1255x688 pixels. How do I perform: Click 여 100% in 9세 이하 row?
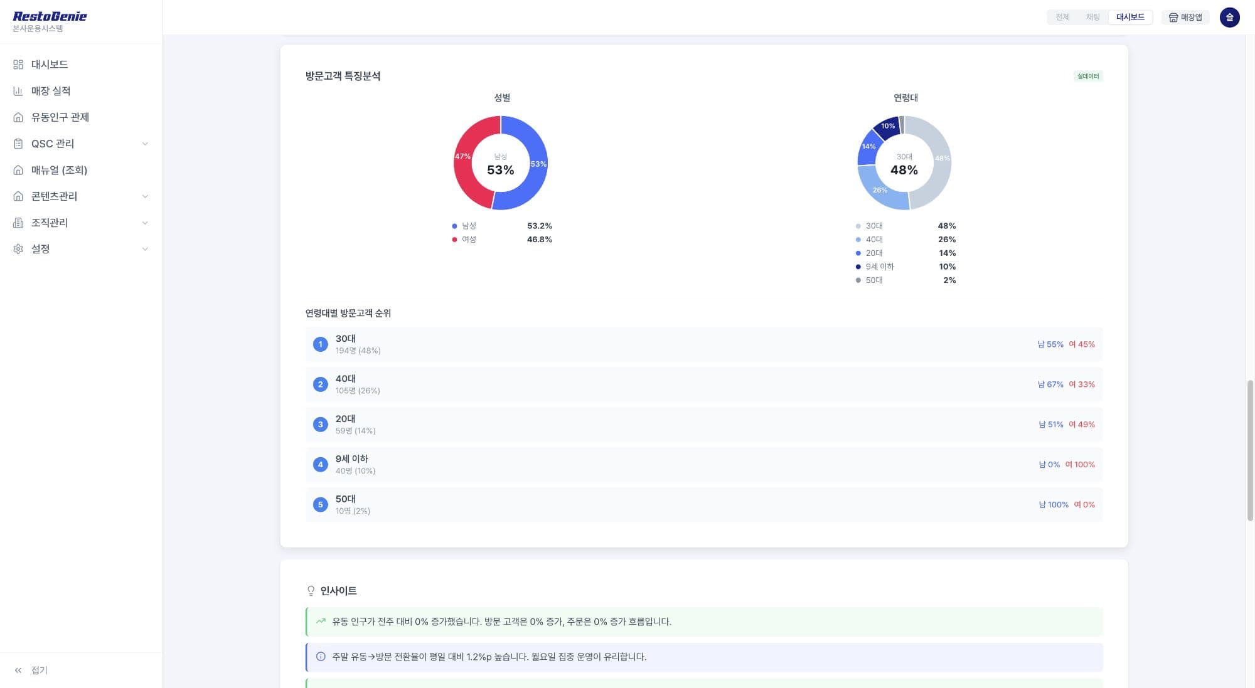click(1079, 465)
